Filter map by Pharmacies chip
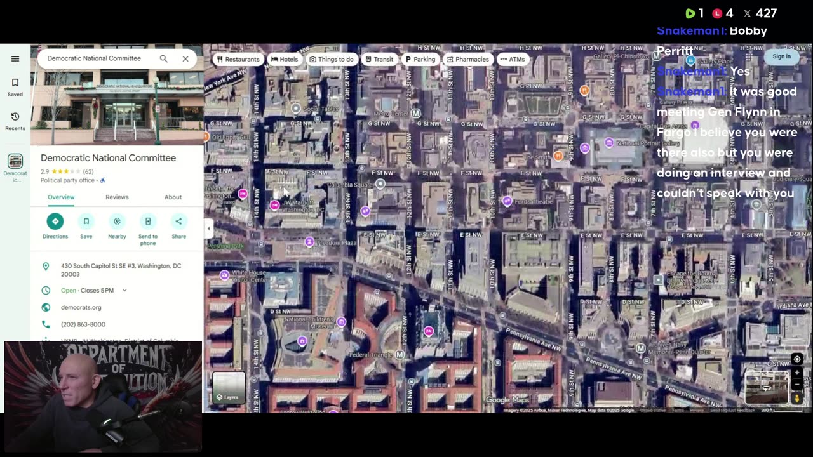Viewport: 813px width, 457px height. pyautogui.click(x=467, y=59)
